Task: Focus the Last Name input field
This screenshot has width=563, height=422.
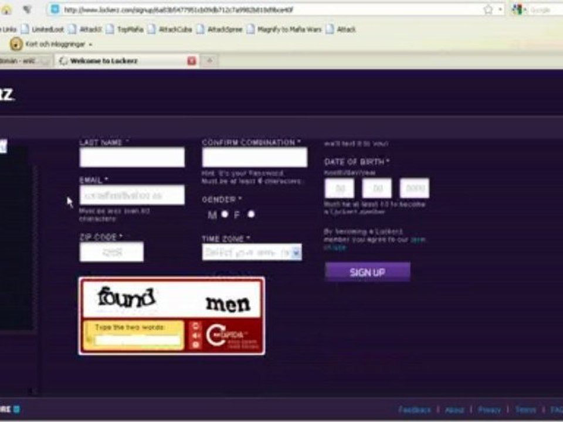Action: [132, 157]
